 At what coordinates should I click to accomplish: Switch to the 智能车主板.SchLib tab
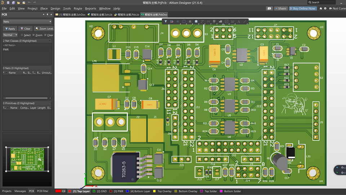(x=100, y=14)
